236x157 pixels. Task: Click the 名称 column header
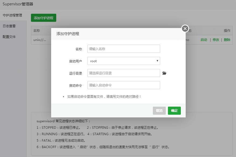pyautogui.click(x=37, y=31)
